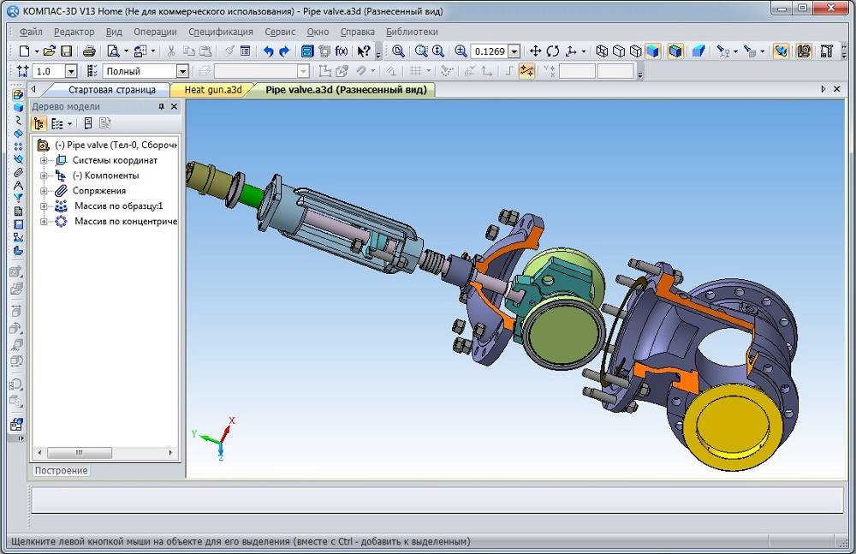Activate the Pan view tool

tap(536, 51)
